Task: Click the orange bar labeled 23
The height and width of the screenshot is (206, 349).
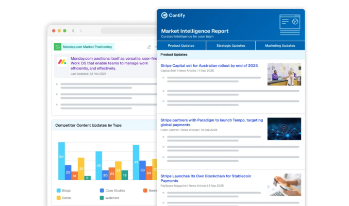Action: pyautogui.click(x=112, y=174)
